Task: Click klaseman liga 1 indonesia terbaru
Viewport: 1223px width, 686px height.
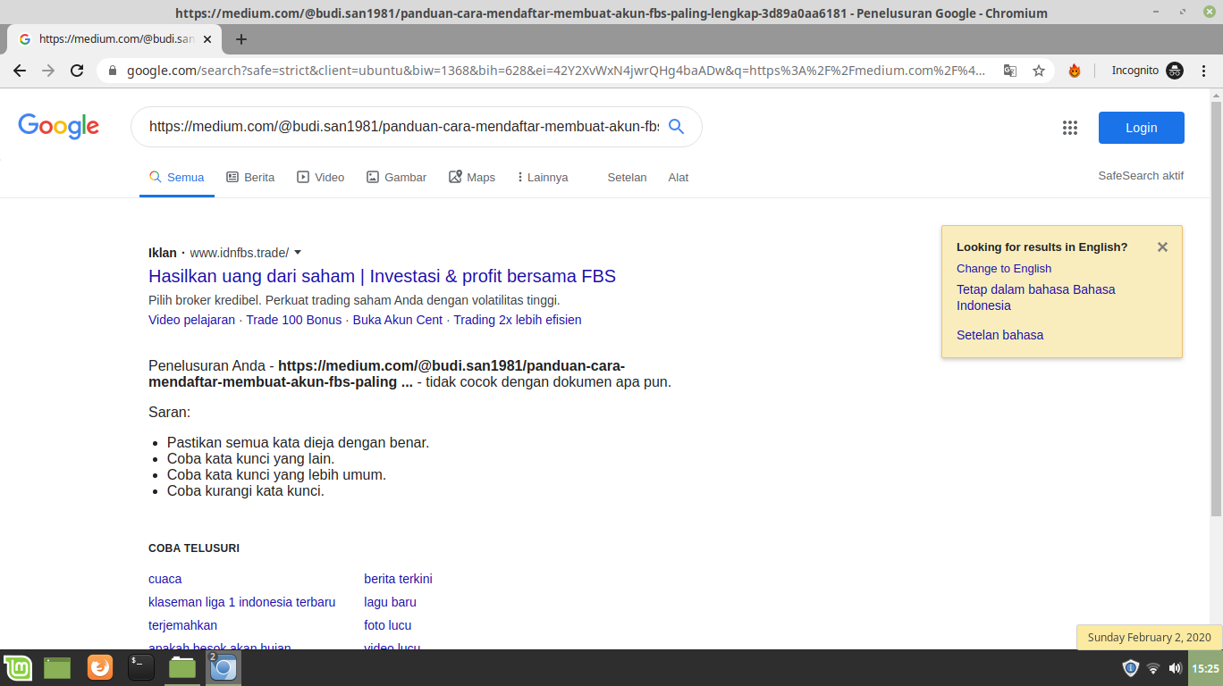Action: pyautogui.click(x=241, y=602)
